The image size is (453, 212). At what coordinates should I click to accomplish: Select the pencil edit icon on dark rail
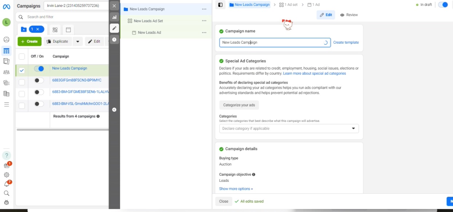114,28
